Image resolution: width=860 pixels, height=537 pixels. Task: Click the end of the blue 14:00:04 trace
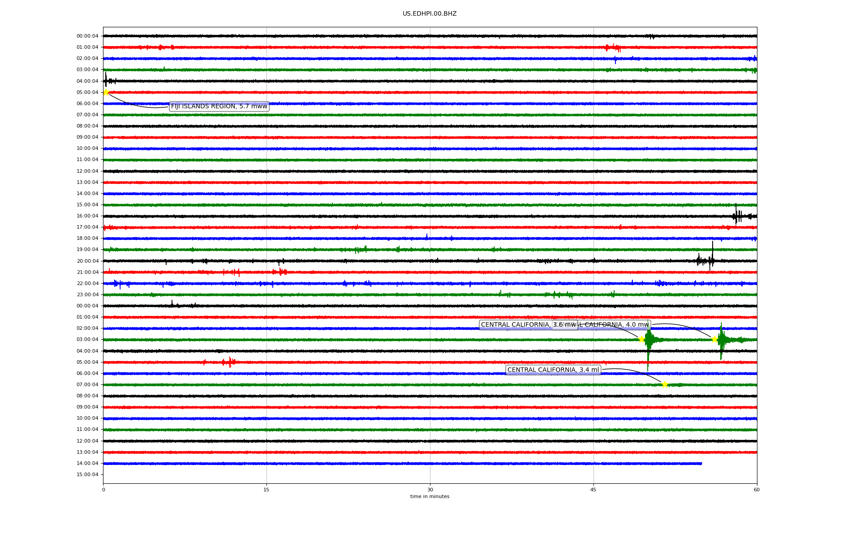701,464
